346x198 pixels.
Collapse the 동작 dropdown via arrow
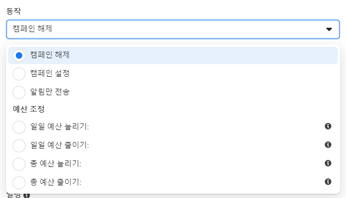pyautogui.click(x=329, y=29)
